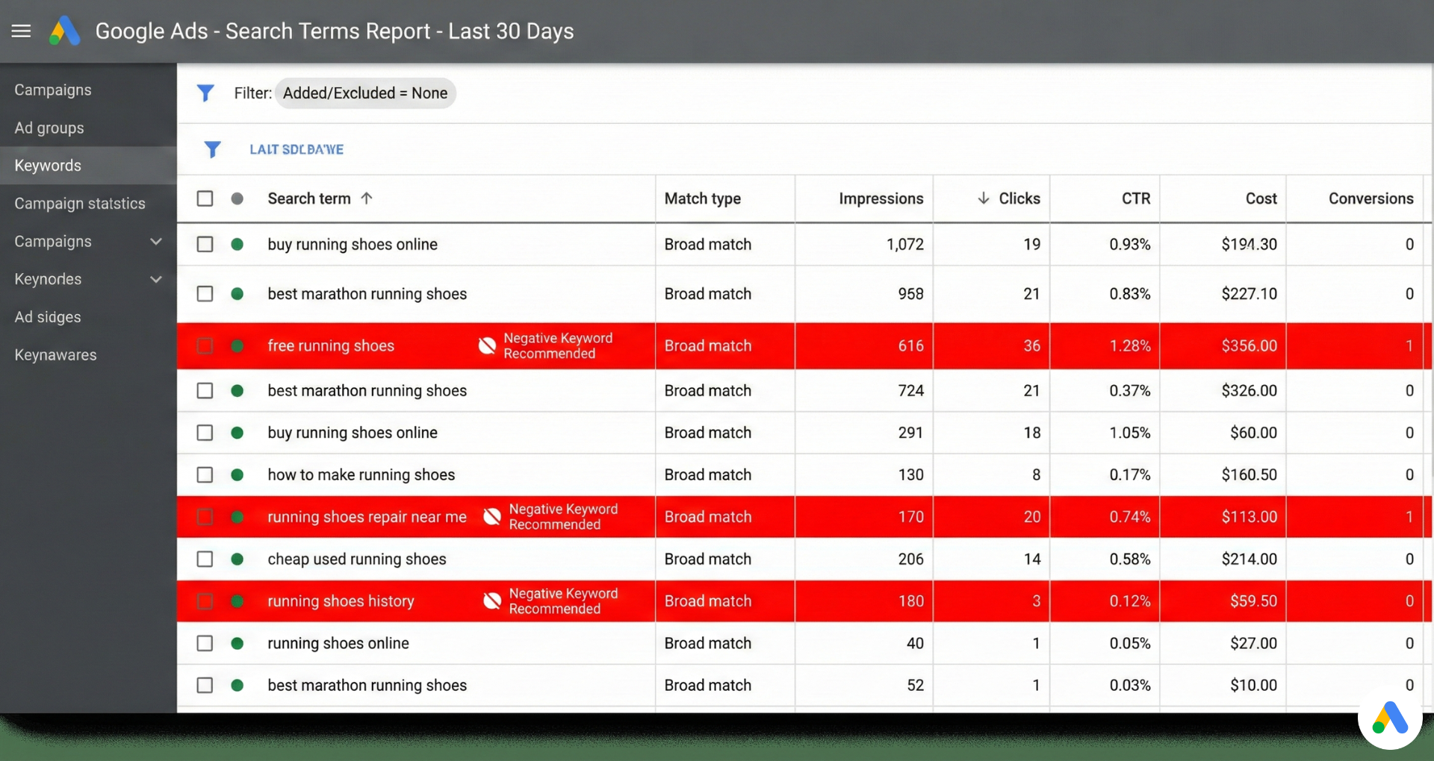Check the row checkbox for cheap used running shoes
Screen dimensions: 1434x761
click(x=205, y=558)
